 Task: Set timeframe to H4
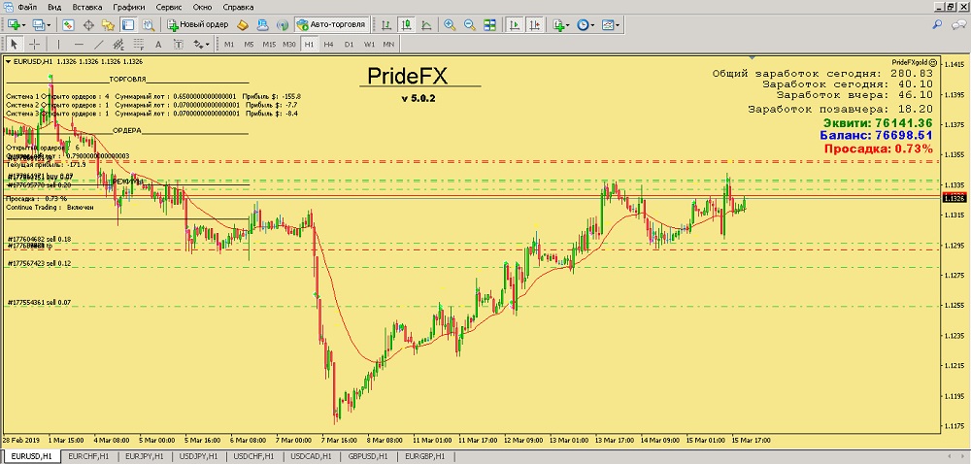coord(328,44)
